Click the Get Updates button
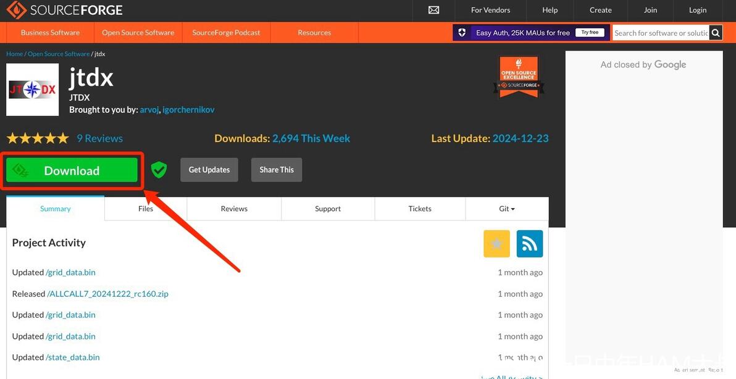Image resolution: width=736 pixels, height=379 pixels. coord(209,170)
